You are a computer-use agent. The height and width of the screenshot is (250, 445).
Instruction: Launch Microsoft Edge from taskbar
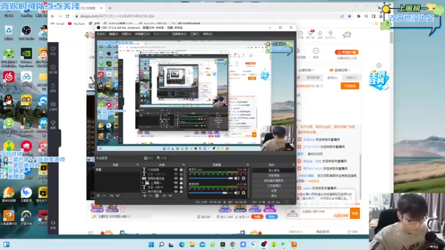tap(182, 244)
